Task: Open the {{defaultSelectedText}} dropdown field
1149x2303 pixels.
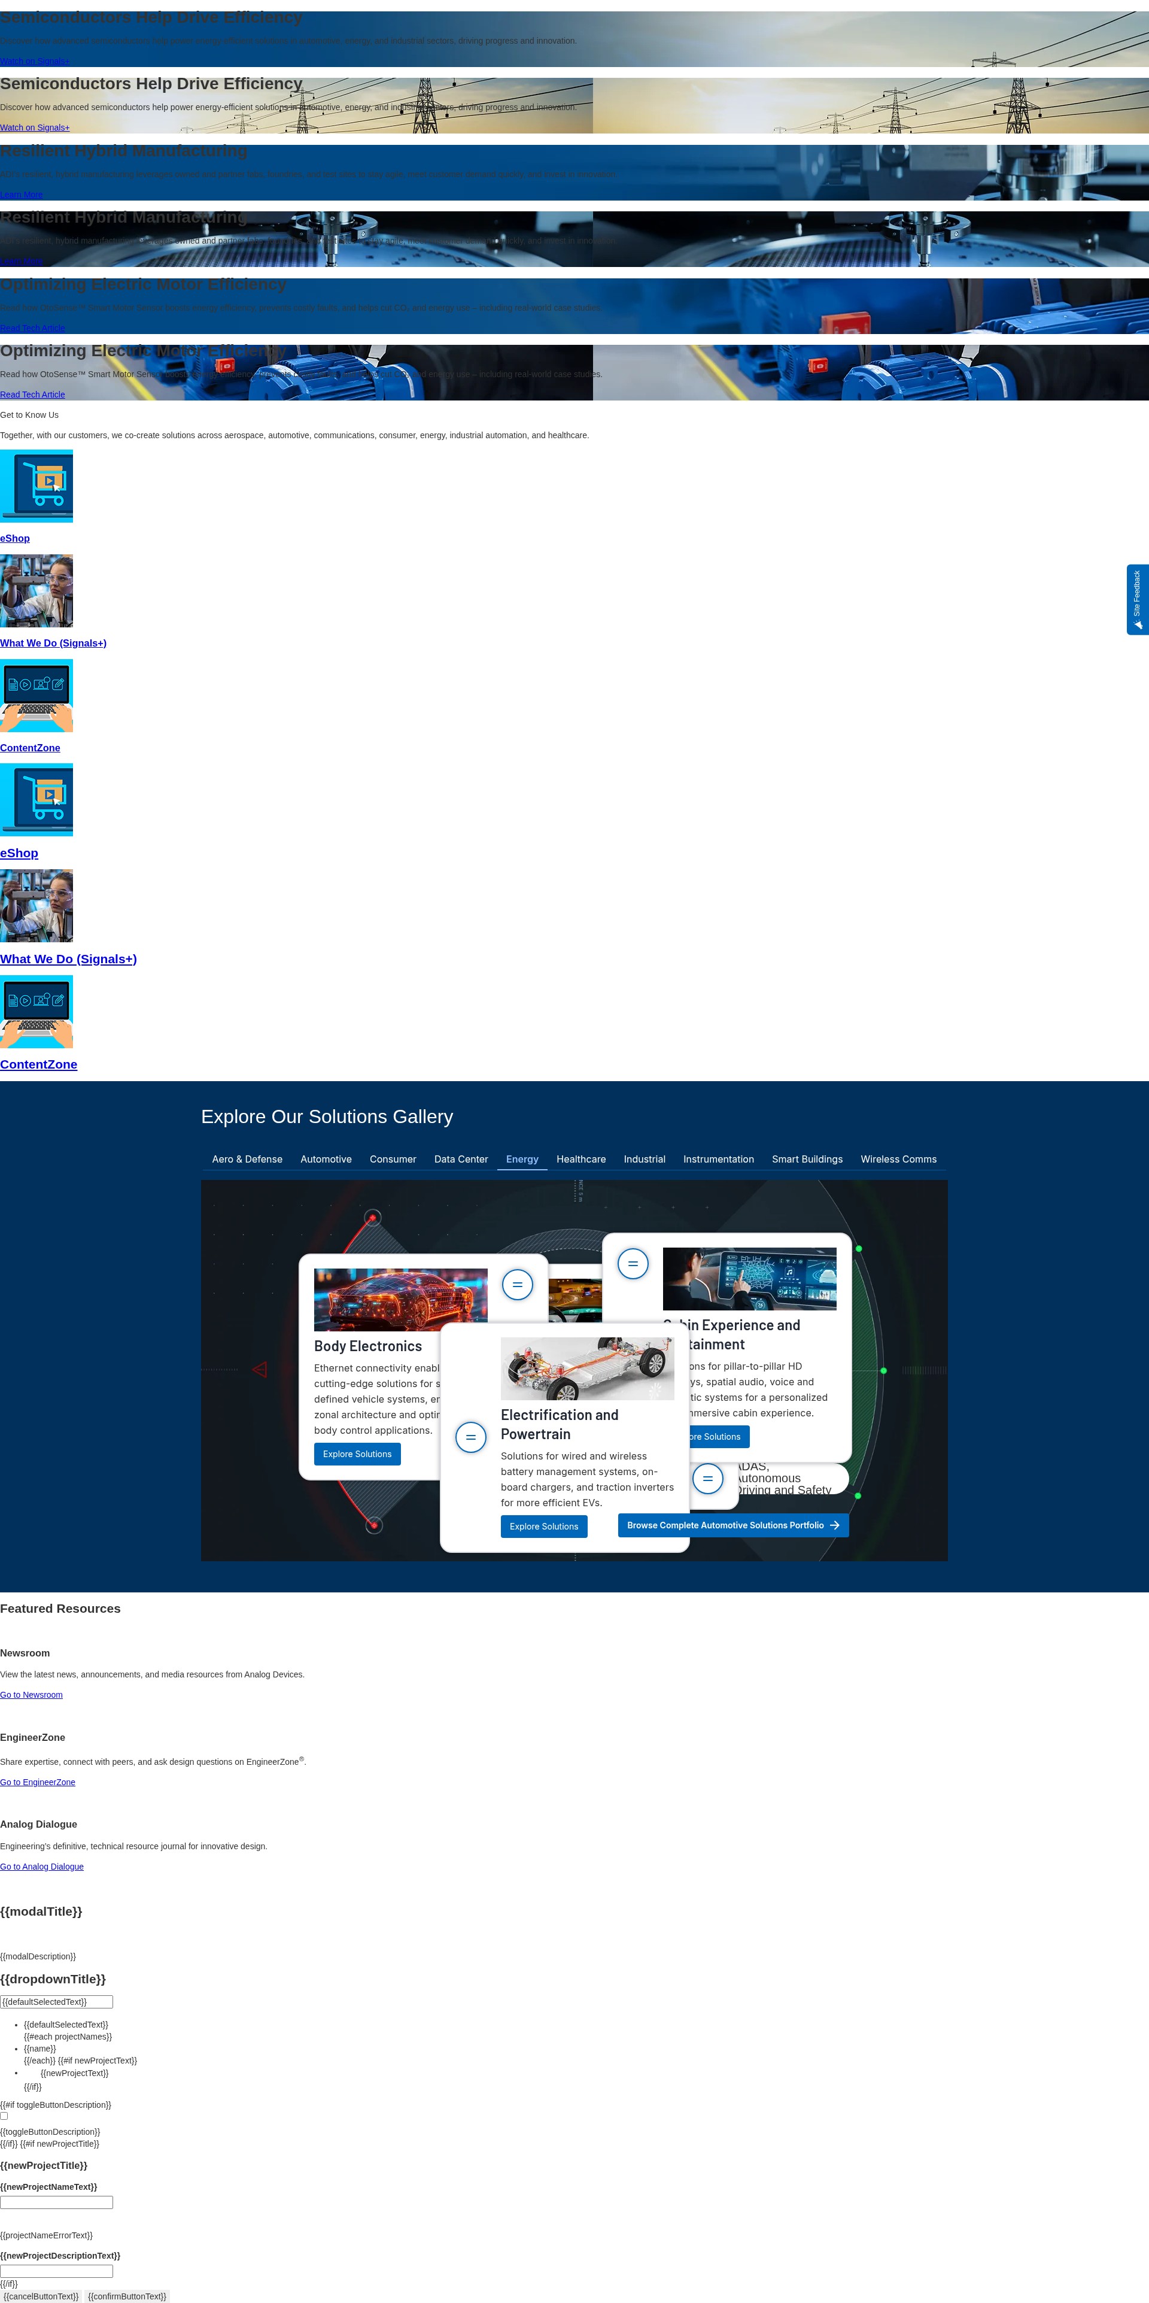Action: 56,2002
